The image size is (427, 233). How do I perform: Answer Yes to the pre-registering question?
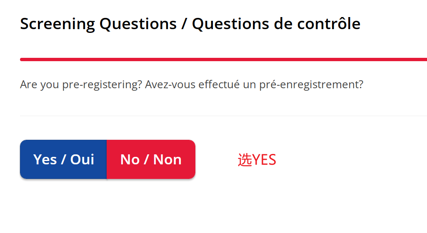(x=63, y=159)
